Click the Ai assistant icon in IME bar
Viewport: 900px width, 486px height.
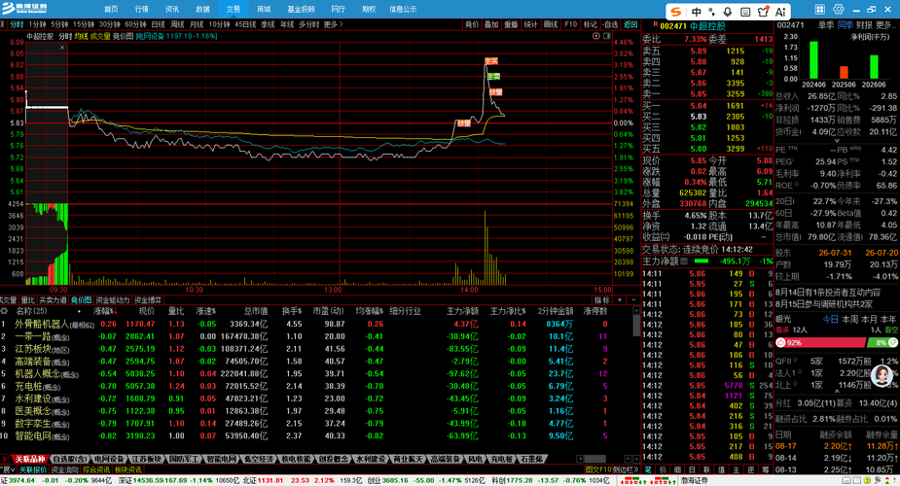pos(780,12)
